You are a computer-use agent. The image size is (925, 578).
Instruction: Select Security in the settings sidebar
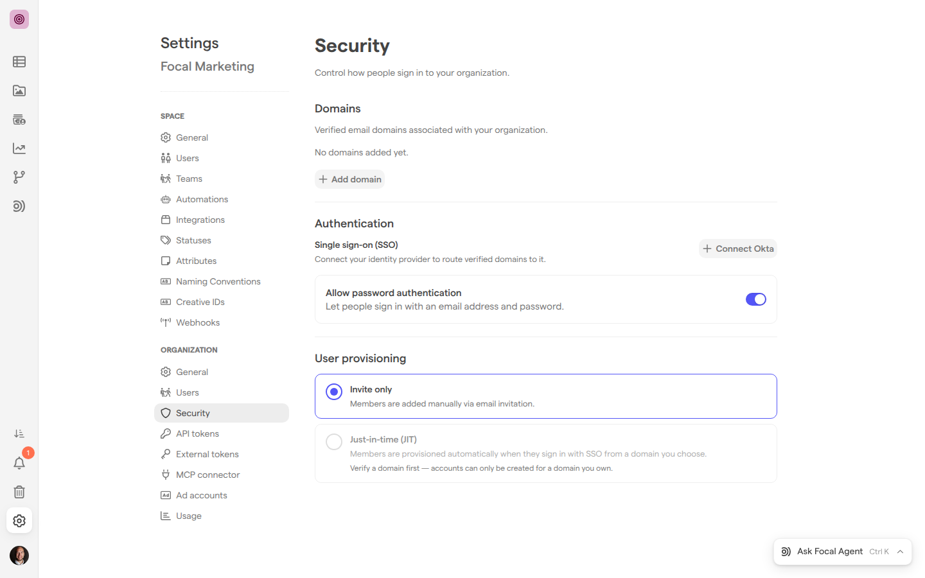pyautogui.click(x=222, y=413)
